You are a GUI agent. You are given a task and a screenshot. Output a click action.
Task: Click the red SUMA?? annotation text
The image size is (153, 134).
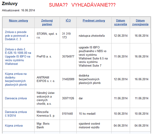click(x=58, y=5)
